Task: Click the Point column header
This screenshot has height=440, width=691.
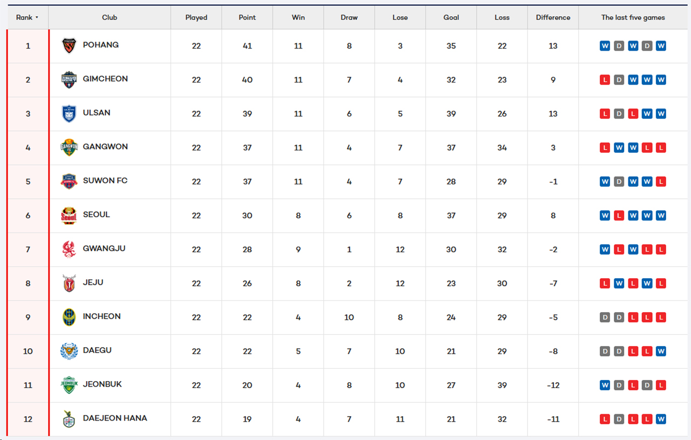Action: click(x=247, y=18)
